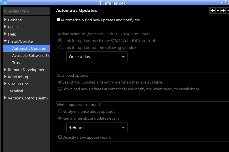Screen dimensions: 229x152
Task: Collapse the Install/Update tree node
Action: [5, 41]
